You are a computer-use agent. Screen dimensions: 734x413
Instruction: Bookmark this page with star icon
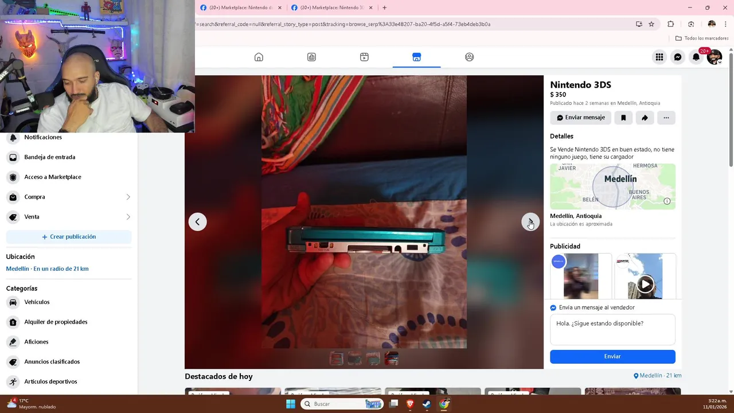tap(651, 24)
